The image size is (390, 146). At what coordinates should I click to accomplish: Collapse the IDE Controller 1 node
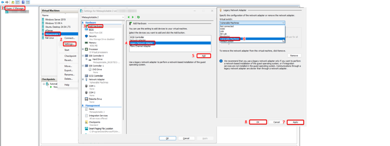click(83, 66)
